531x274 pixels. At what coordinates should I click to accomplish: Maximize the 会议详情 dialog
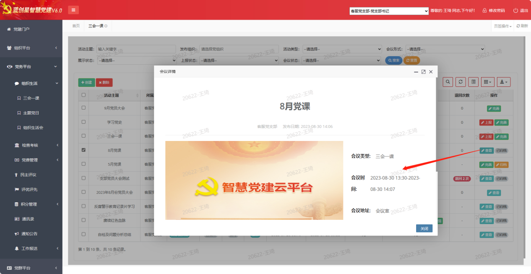click(423, 72)
